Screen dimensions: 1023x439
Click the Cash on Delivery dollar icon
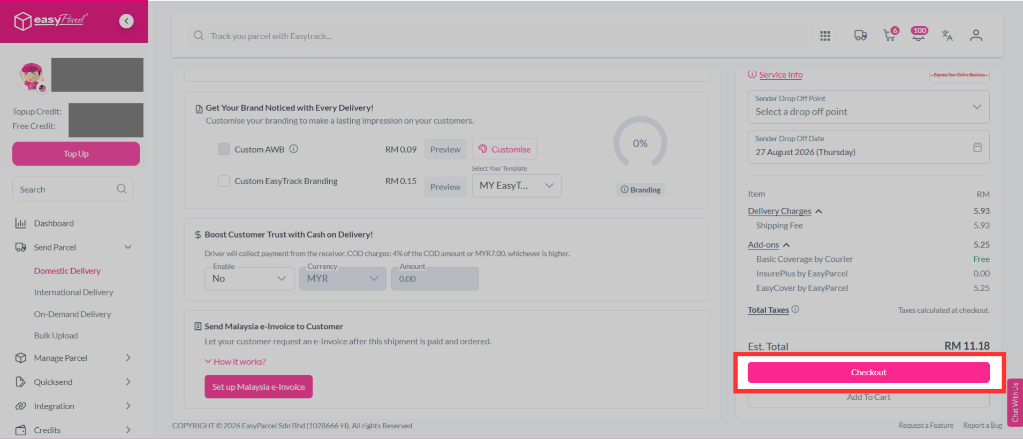(x=198, y=234)
